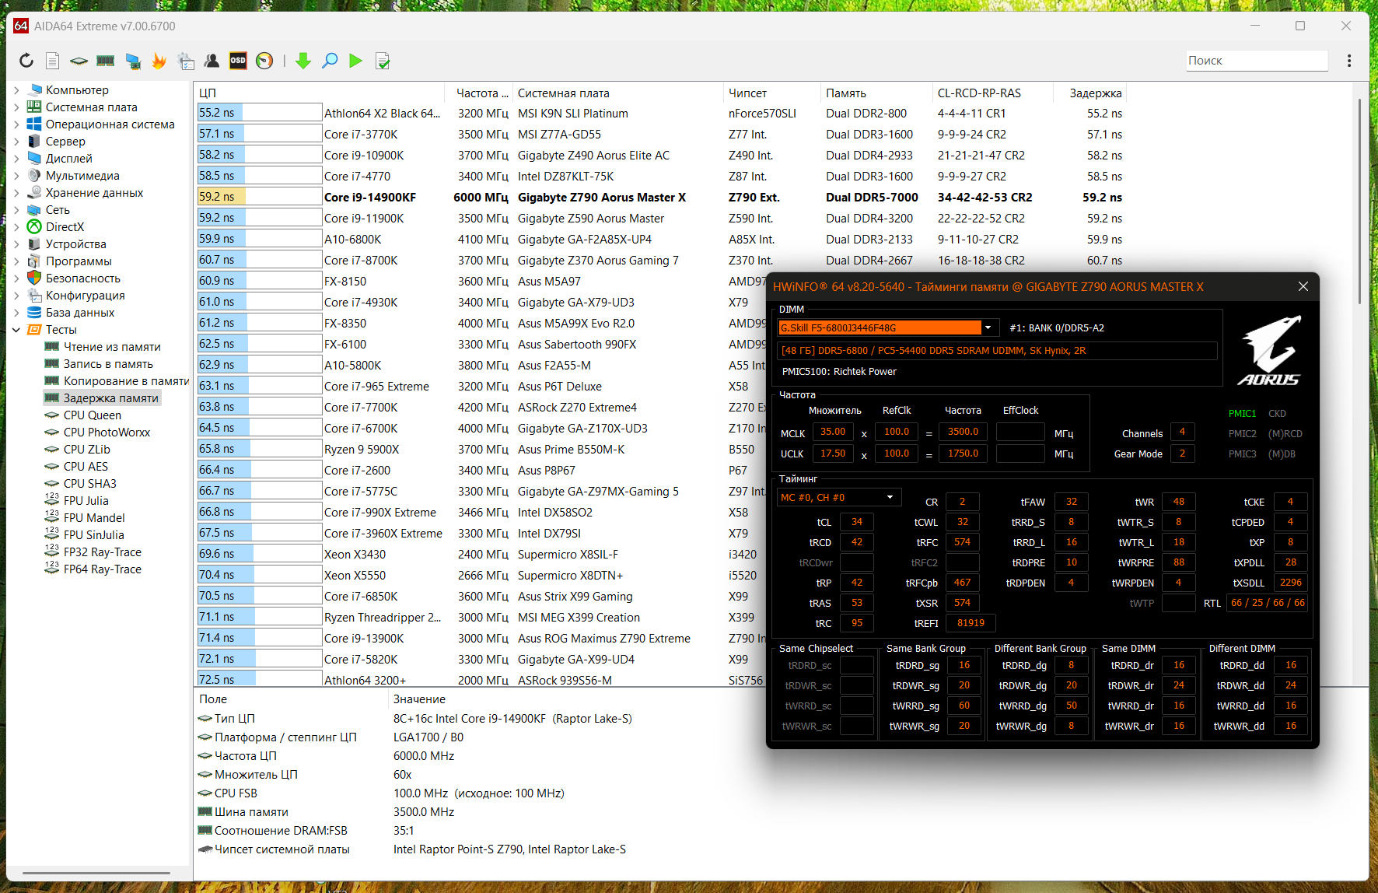This screenshot has height=893, width=1378.
Task: Collapse the Тесты tree node arrow
Action: click(16, 330)
